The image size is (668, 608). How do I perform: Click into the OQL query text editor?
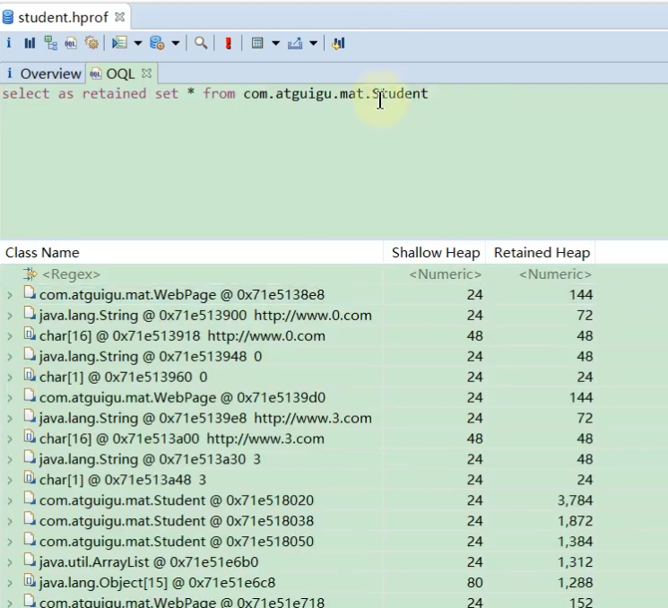pos(334,162)
